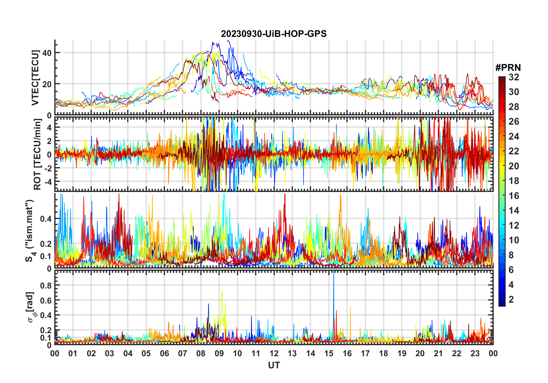Click UT axis hour label 11
The width and height of the screenshot is (548, 383).
point(256,353)
